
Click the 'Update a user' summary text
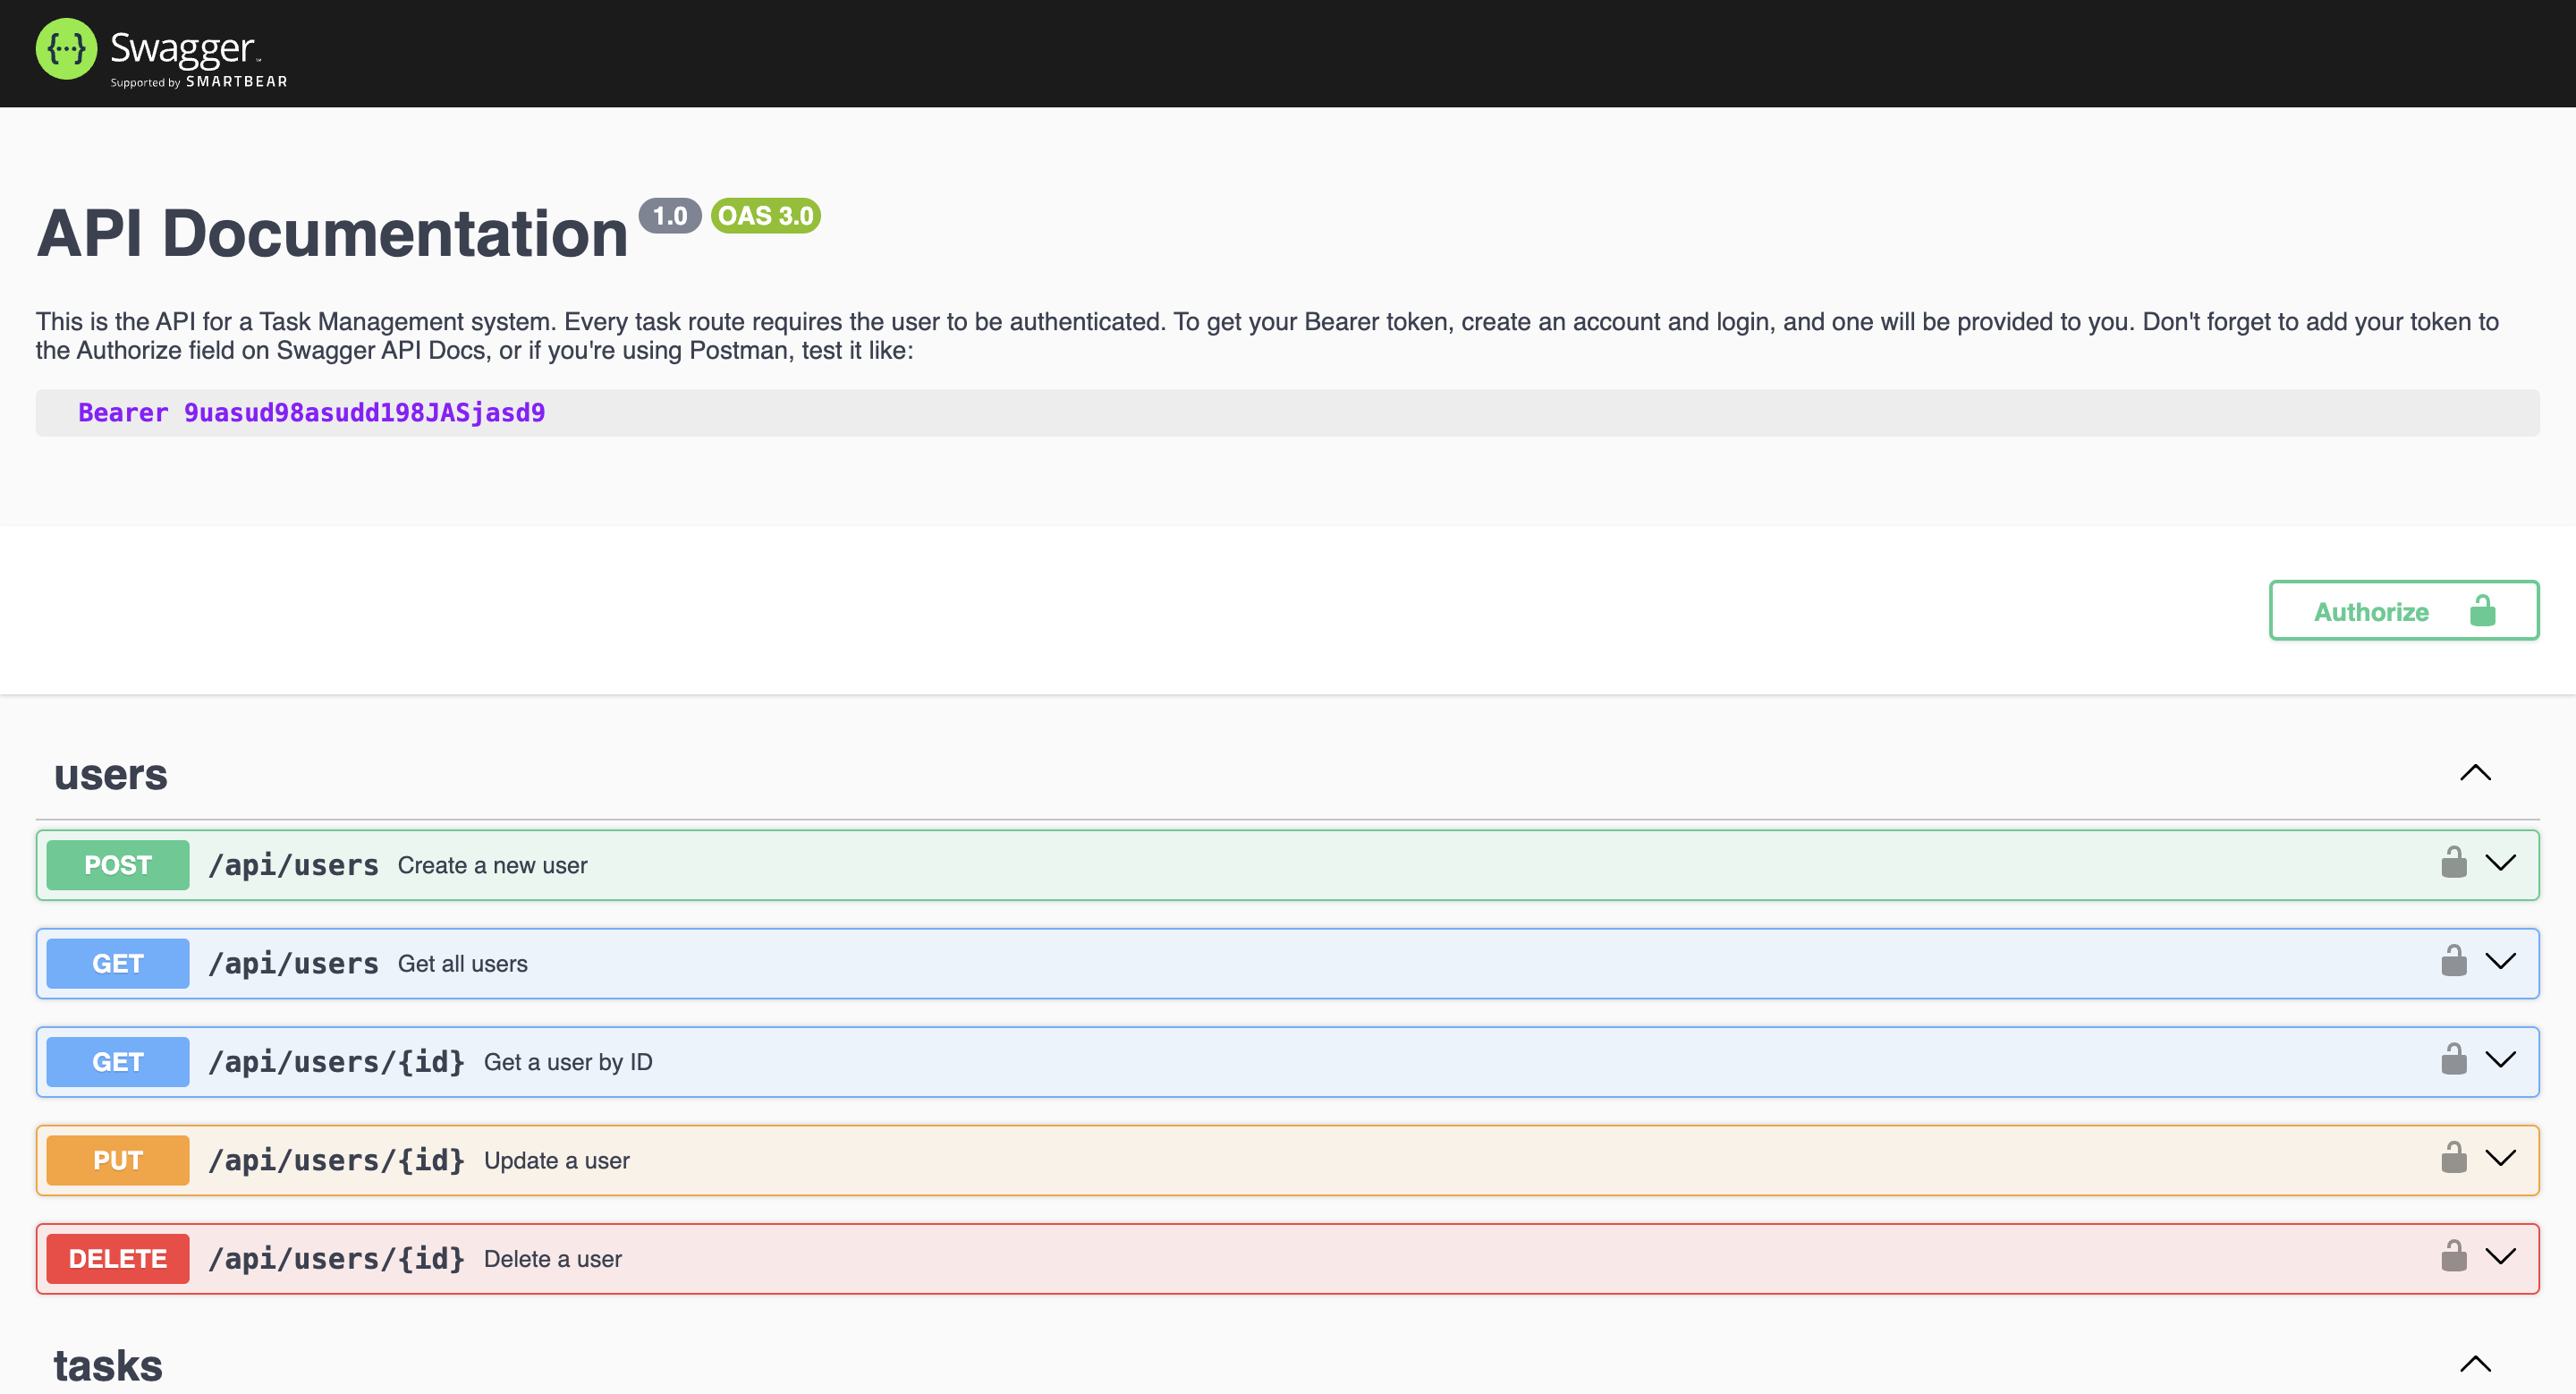[557, 1161]
